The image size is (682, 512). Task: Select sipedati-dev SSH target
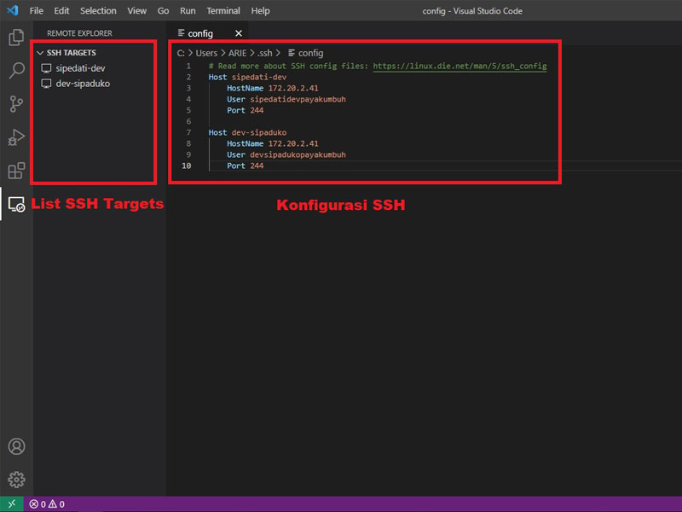[80, 68]
